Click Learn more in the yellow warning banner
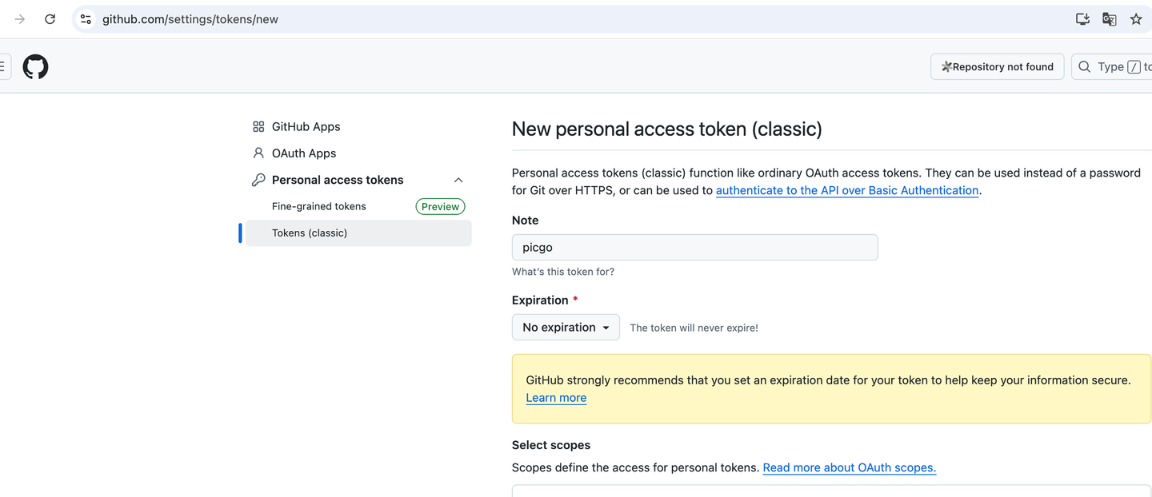This screenshot has height=497, width=1152. (x=555, y=397)
